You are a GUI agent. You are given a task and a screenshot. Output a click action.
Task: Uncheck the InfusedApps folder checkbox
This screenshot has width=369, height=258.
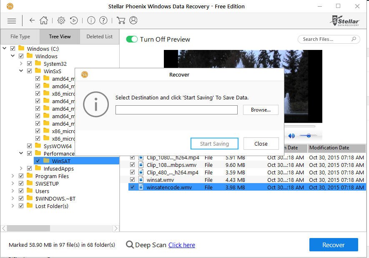click(30, 169)
